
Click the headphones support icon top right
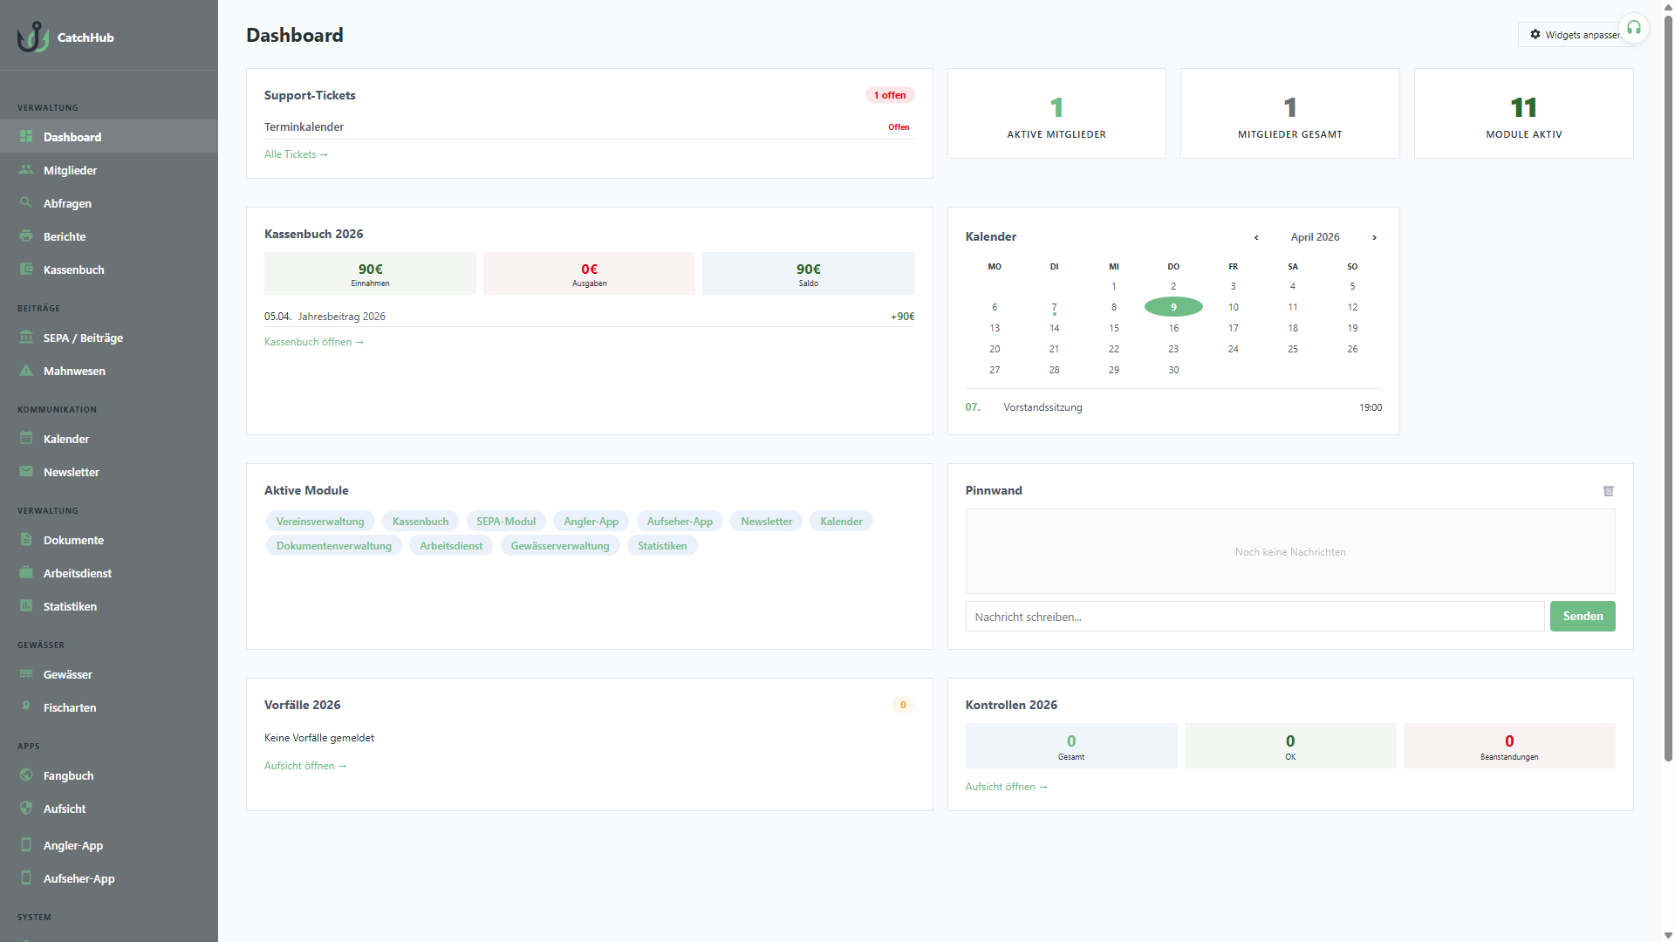click(1635, 27)
